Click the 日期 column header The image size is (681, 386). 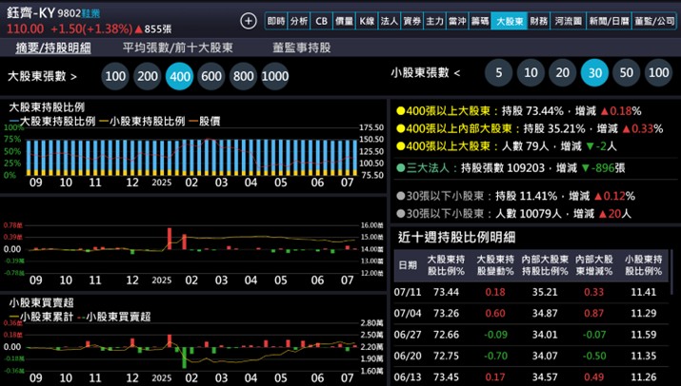click(408, 265)
